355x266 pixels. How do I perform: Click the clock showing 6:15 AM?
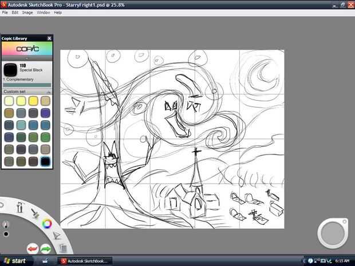pyautogui.click(x=342, y=261)
